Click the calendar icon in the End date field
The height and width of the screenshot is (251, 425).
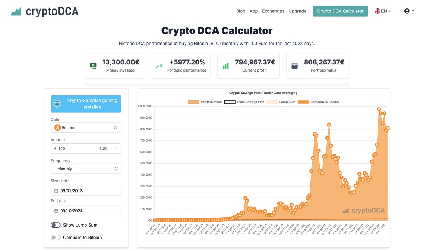[56, 211]
